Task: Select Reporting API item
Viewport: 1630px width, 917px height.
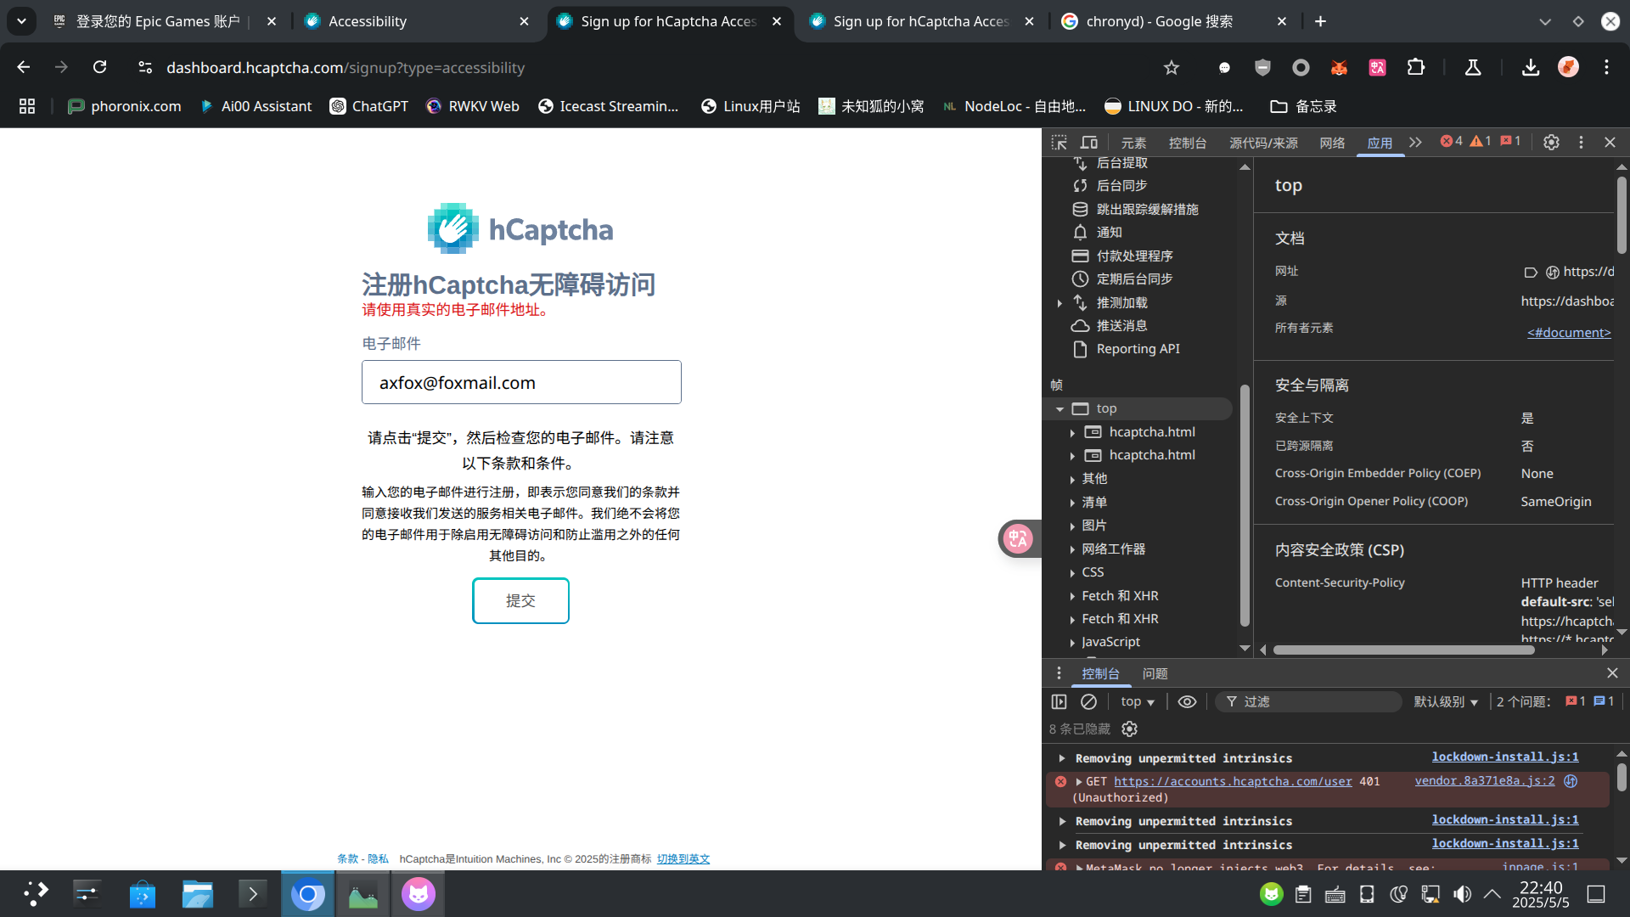Action: [x=1138, y=349]
